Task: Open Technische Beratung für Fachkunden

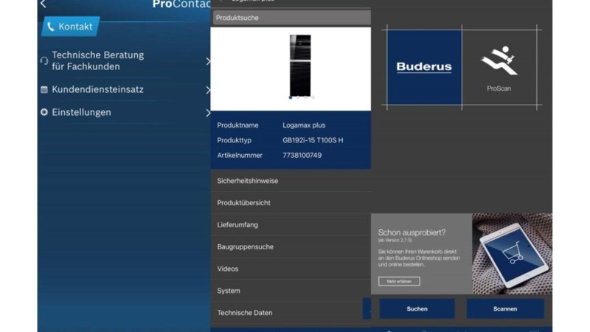Action: click(x=98, y=60)
